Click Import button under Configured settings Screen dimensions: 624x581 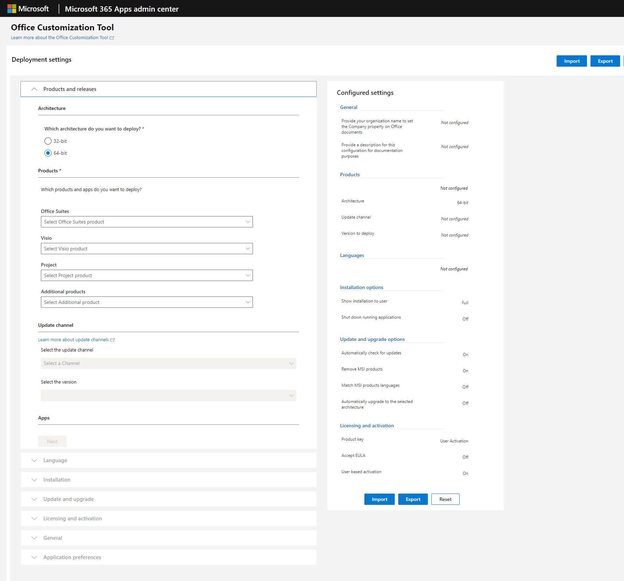tap(380, 499)
